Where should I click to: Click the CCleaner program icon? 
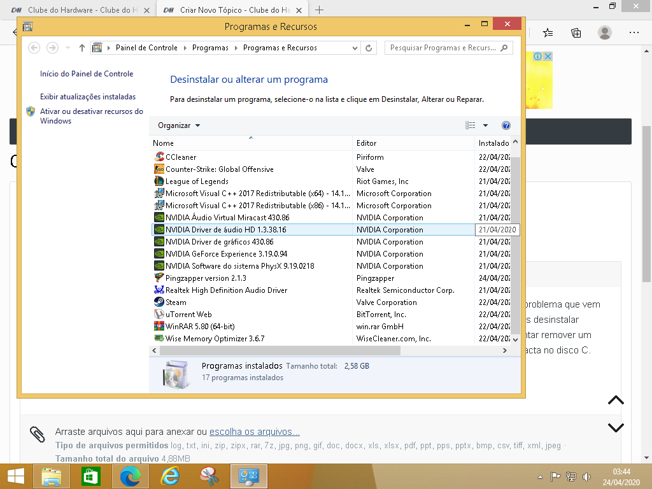coord(159,157)
